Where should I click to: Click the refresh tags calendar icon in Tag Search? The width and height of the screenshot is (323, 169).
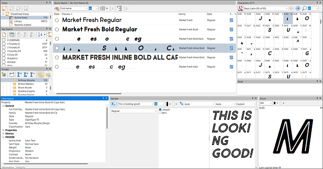tap(12, 35)
